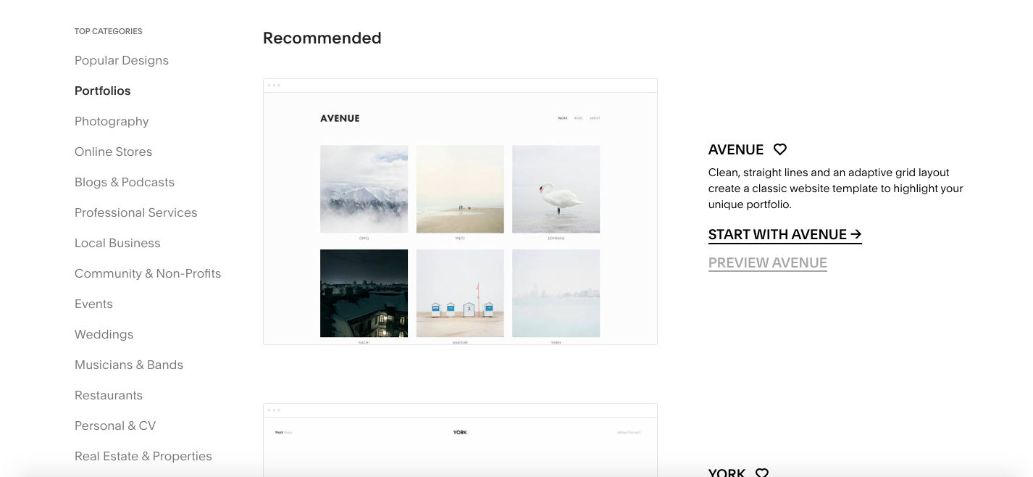Open the Events category
The width and height of the screenshot is (1033, 477).
tap(93, 304)
